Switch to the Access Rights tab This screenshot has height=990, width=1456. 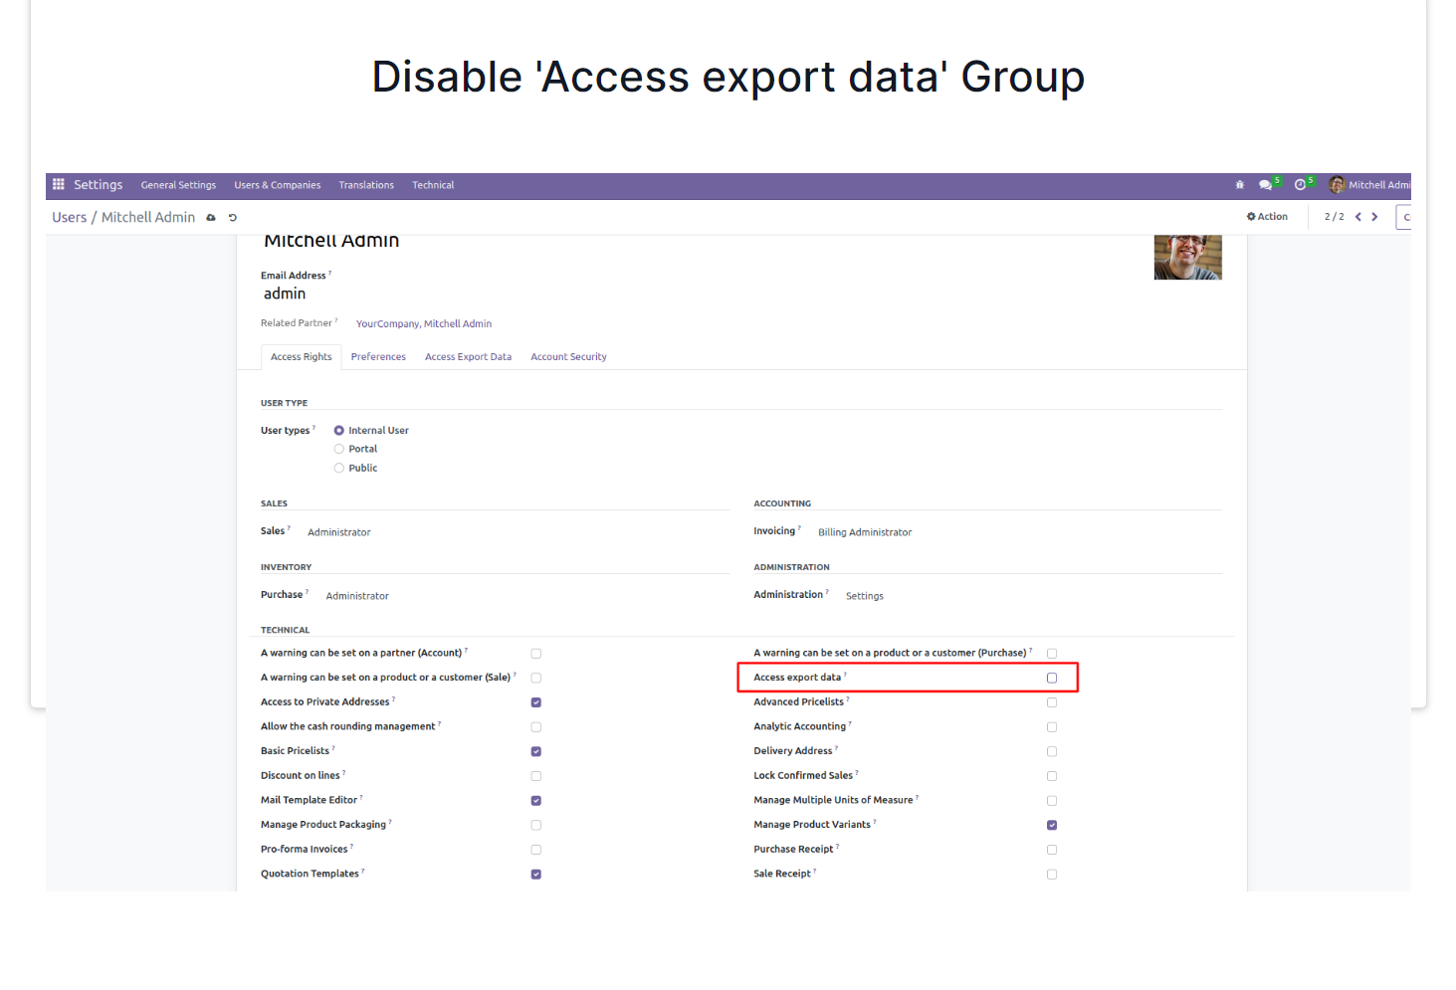[302, 357]
